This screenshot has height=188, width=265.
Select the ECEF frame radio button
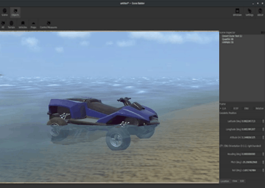tap(235, 108)
